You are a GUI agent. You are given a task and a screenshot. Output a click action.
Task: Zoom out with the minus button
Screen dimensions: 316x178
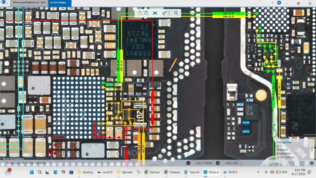(x=188, y=163)
